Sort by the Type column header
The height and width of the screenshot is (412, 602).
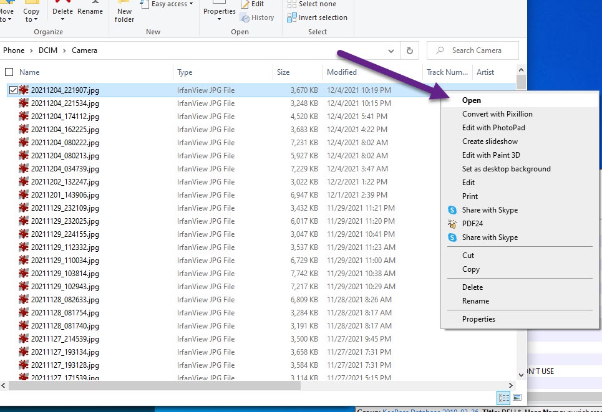pyautogui.click(x=185, y=72)
